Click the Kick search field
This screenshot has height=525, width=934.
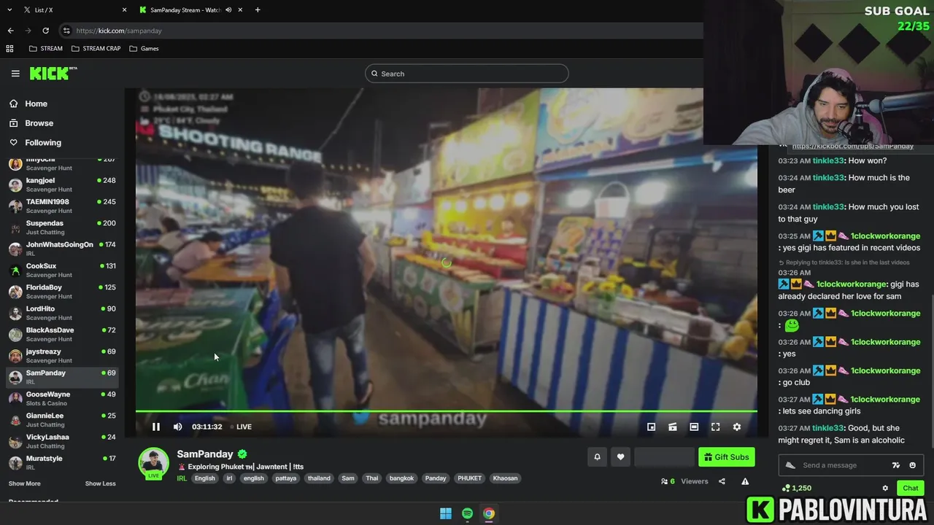[466, 74]
